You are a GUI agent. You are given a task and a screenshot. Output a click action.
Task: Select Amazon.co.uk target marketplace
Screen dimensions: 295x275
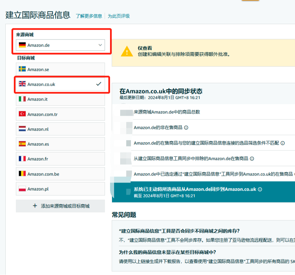click(x=60, y=84)
